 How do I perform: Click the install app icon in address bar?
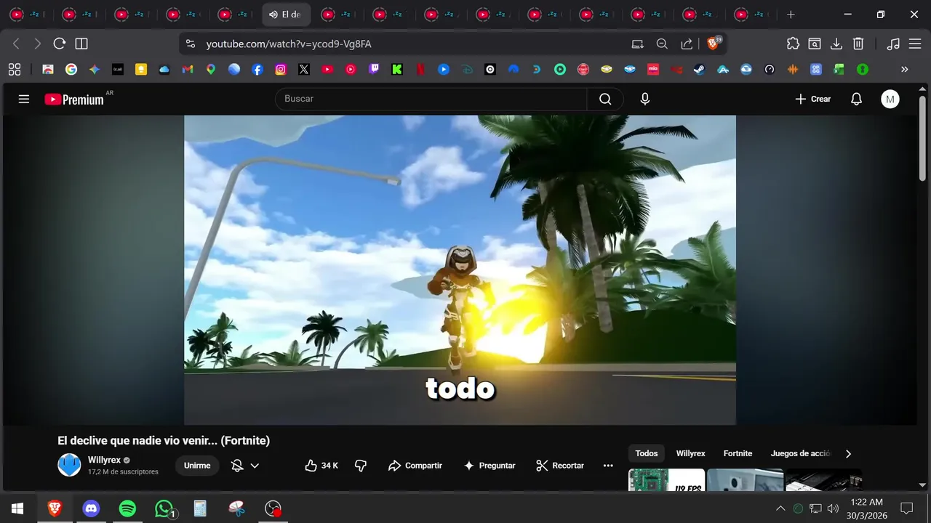(x=638, y=44)
